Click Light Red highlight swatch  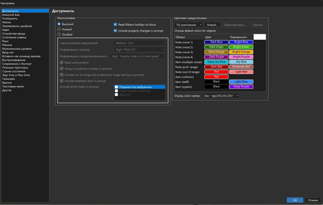[x=241, y=72]
